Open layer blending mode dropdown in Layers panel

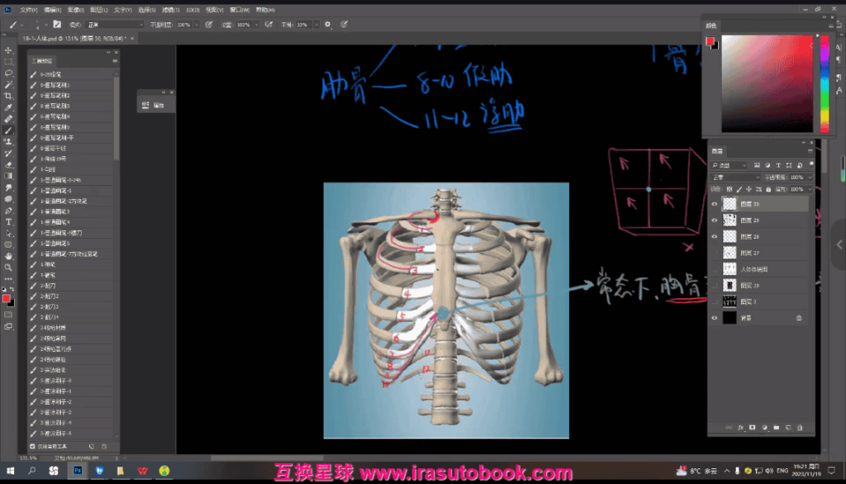click(735, 178)
